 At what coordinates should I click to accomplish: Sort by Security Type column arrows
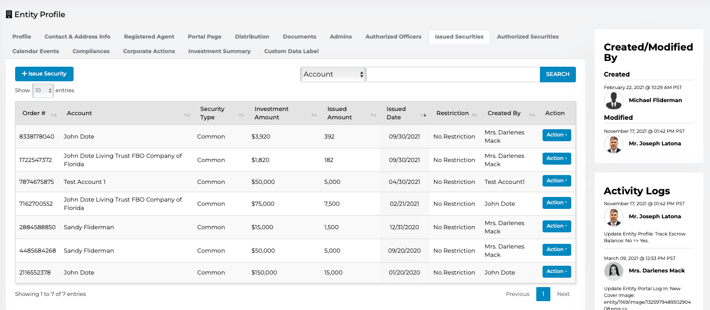click(x=241, y=114)
